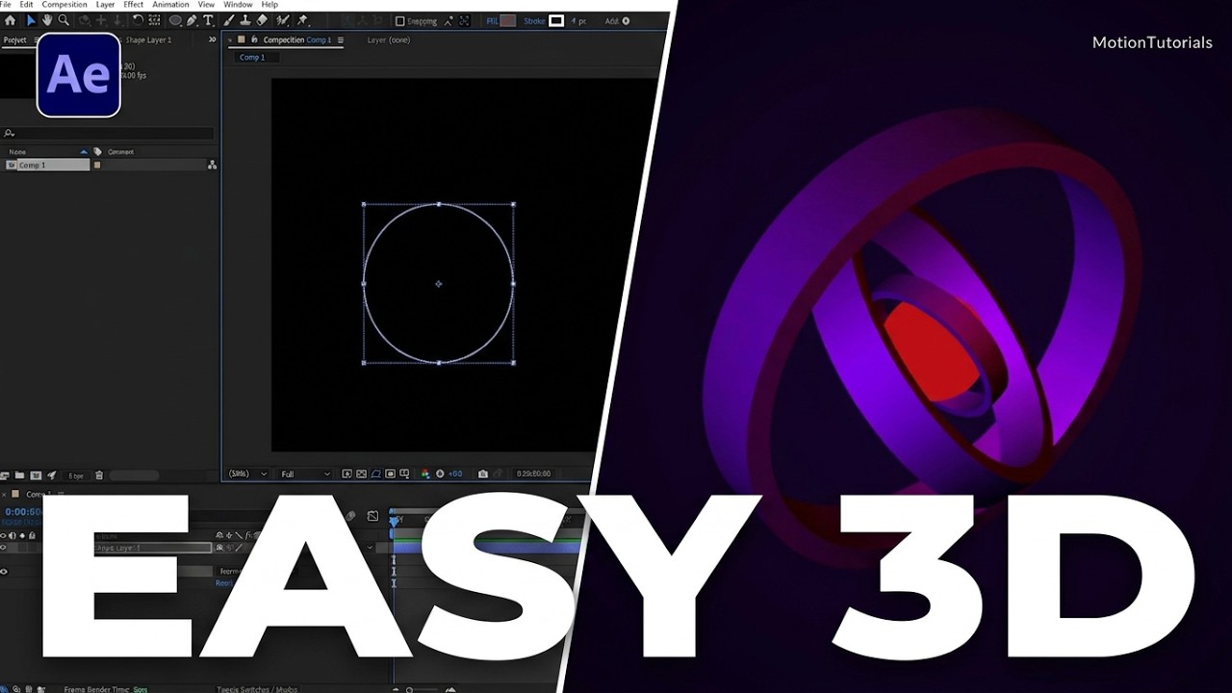Click the Project panel search field
Image resolution: width=1232 pixels, height=693 pixels.
[x=108, y=134]
